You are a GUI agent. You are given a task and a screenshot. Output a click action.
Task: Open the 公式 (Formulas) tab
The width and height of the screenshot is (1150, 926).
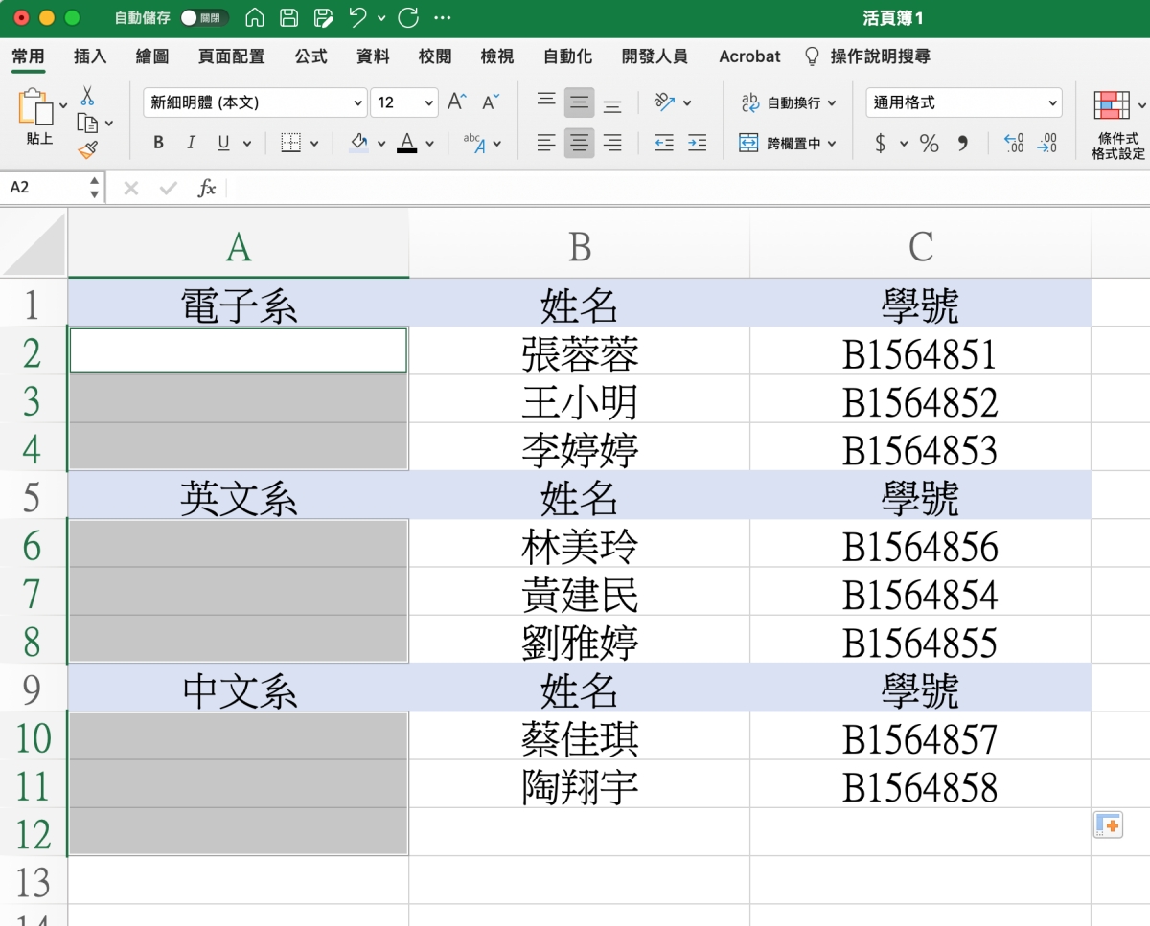[x=310, y=56]
